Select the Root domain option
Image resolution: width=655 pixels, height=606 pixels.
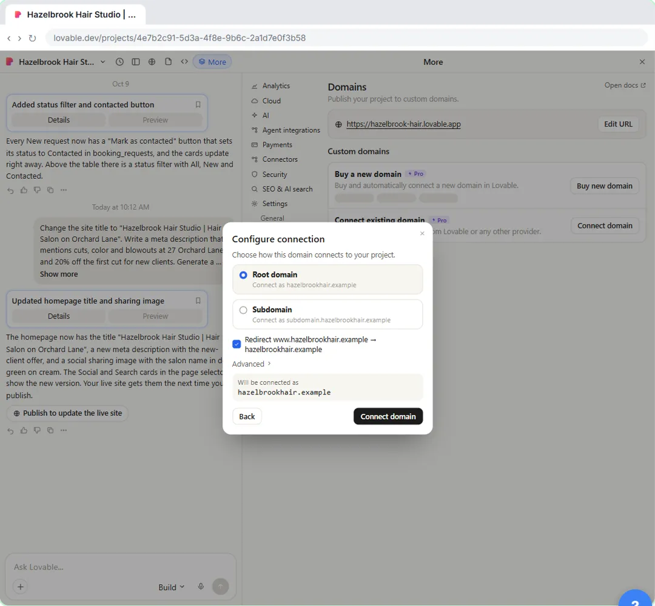pyautogui.click(x=327, y=279)
